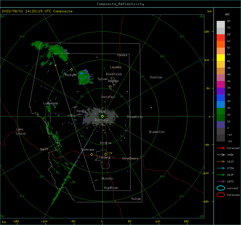Click the ThreeHills label
The width and height of the screenshot is (241, 225).
135,117
